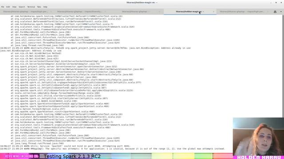The width and height of the screenshot is (284, 159).
Task: Click the new tab icon in tab bar
Action: click(x=275, y=12)
